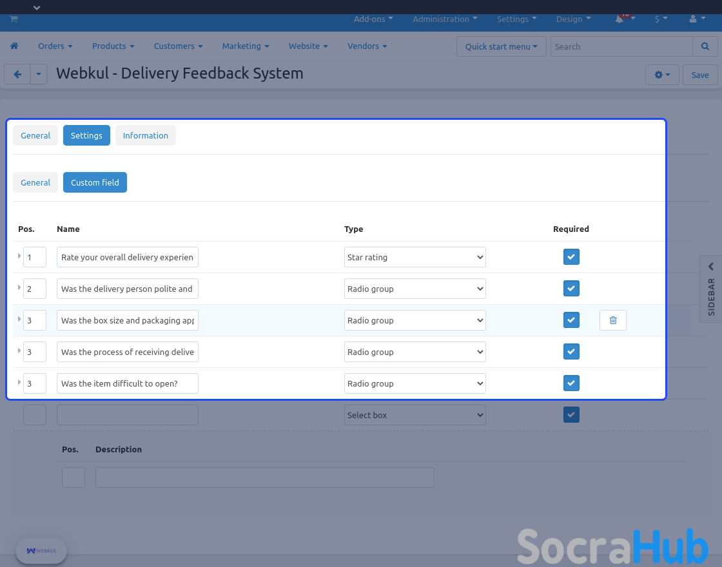Edit name 'Was the delivery person polite and'

(128, 289)
